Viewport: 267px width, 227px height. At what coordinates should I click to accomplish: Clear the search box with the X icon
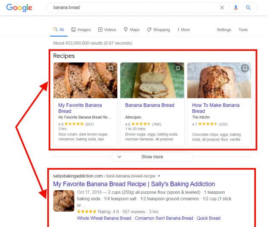[222, 8]
